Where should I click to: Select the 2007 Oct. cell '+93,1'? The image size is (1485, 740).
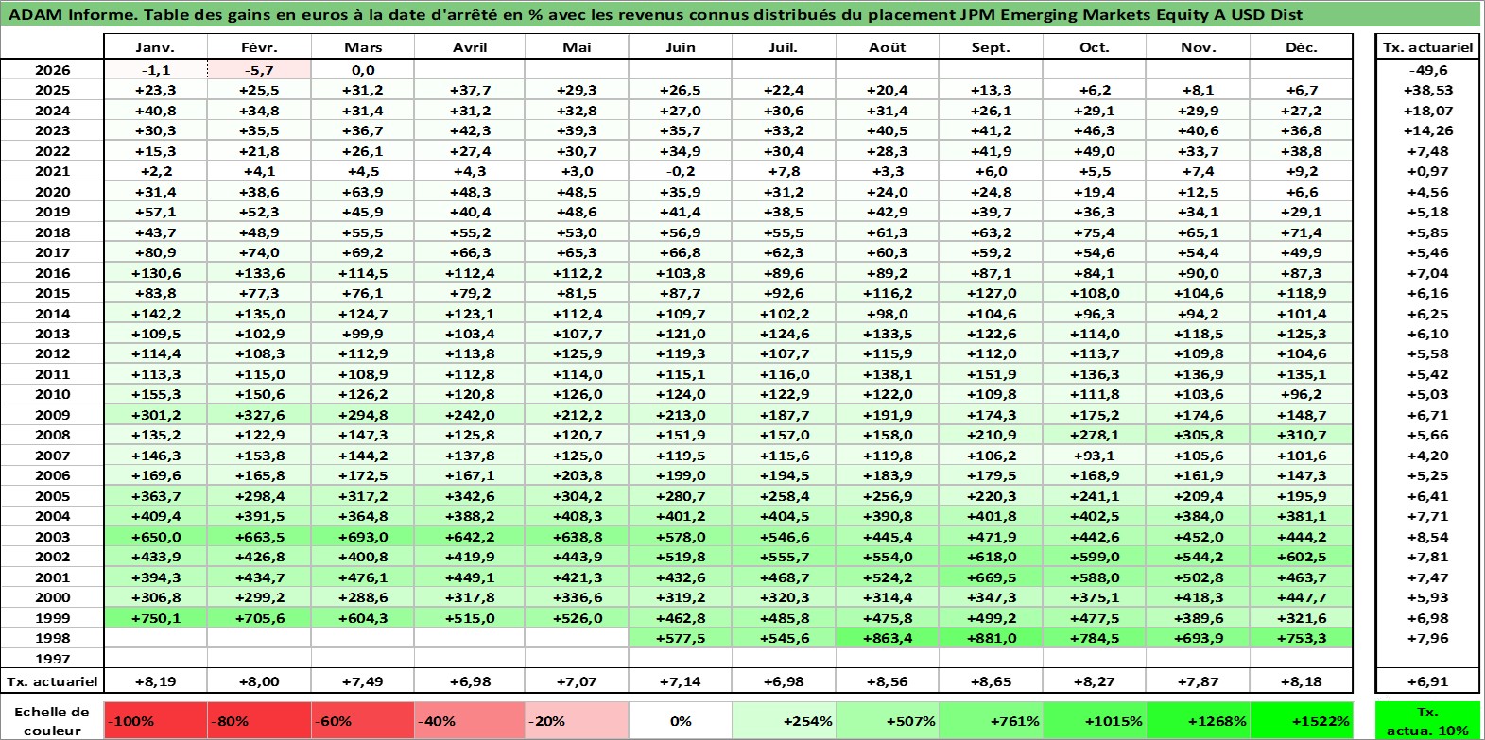click(x=1094, y=456)
